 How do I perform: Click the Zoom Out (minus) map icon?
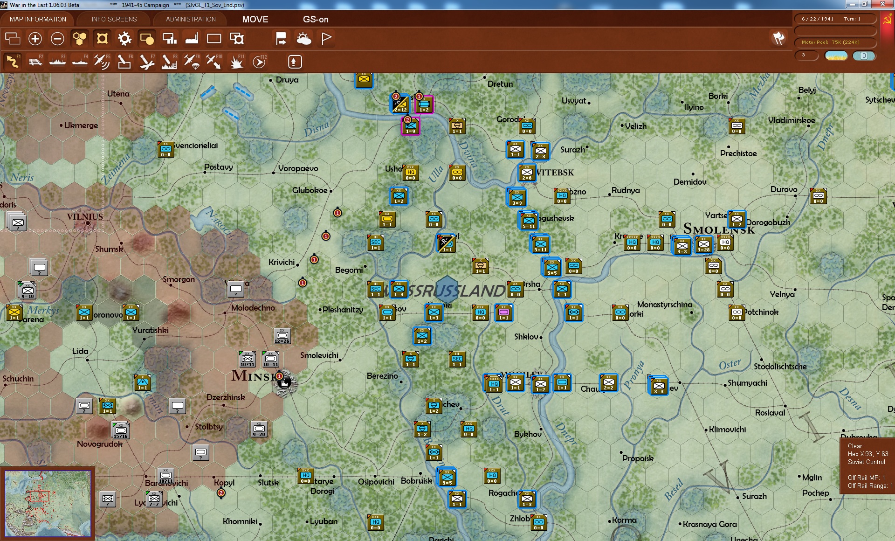coord(57,39)
